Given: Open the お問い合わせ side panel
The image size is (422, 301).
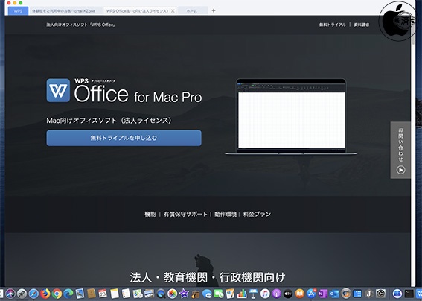Looking at the screenshot, I should pos(400,150).
